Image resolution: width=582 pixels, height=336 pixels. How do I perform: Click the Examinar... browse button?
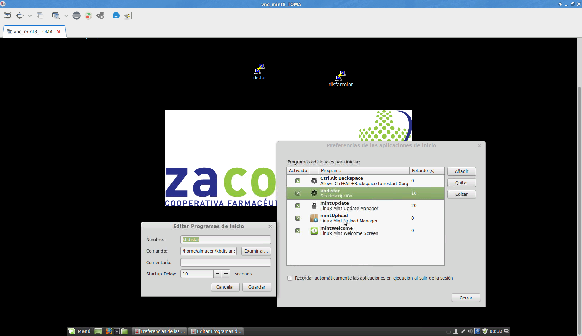[x=256, y=251]
